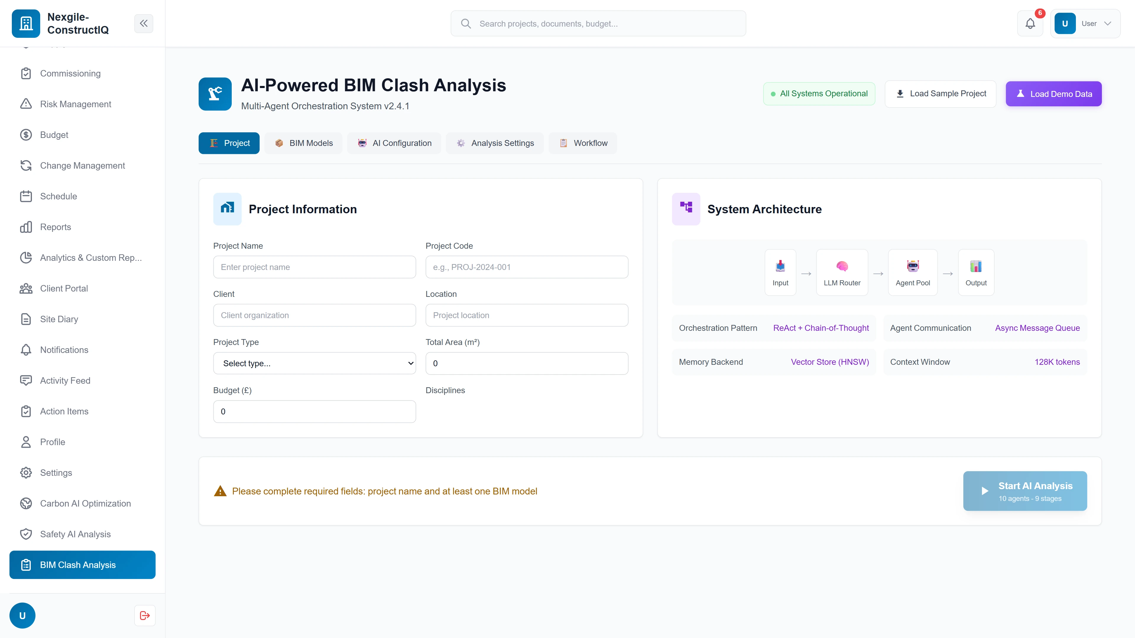Screen dimensions: 1135x638
Task: Open the Budget section
Action: [x=54, y=135]
